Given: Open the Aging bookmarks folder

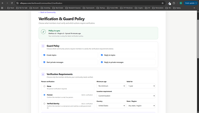Looking at the screenshot, I should pyautogui.click(x=177, y=8).
